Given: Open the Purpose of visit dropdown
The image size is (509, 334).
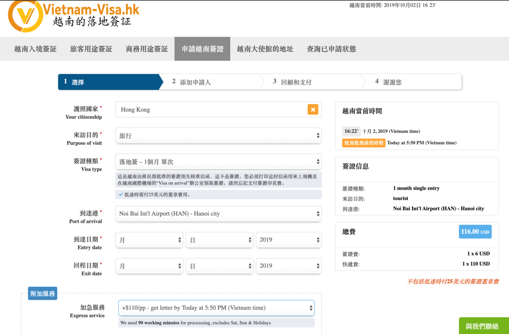Looking at the screenshot, I should pyautogui.click(x=218, y=136).
